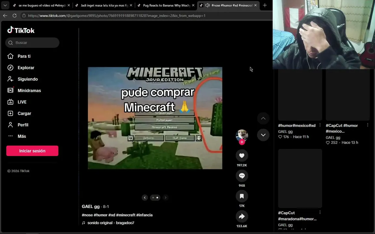Open the GAEL gg avatar profile
The height and width of the screenshot is (234, 375).
pos(242,136)
